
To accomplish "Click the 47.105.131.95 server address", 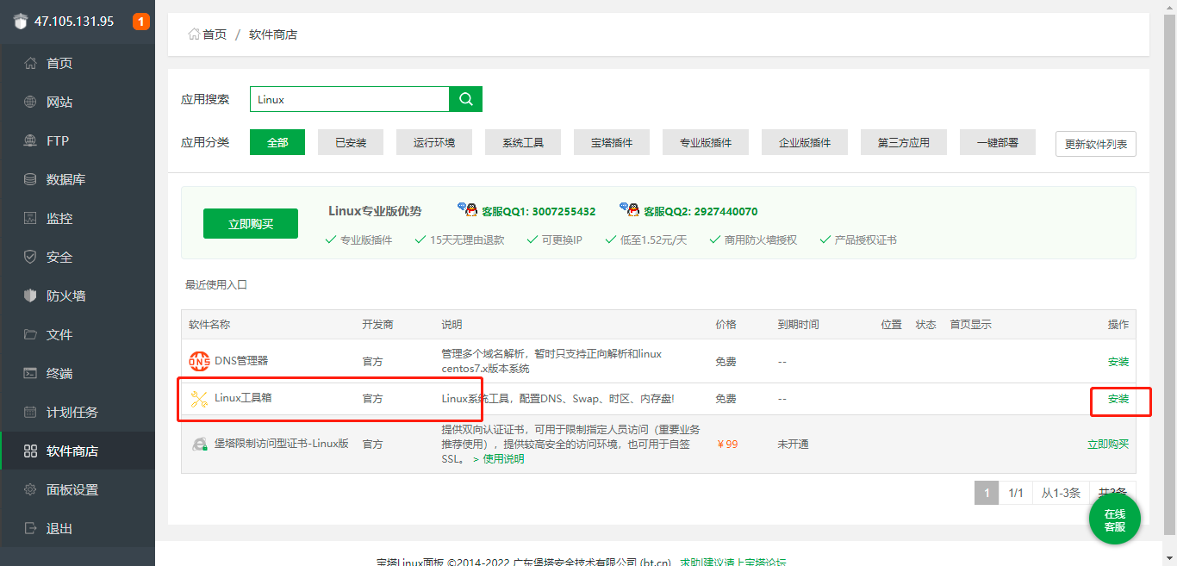I will click(x=74, y=22).
